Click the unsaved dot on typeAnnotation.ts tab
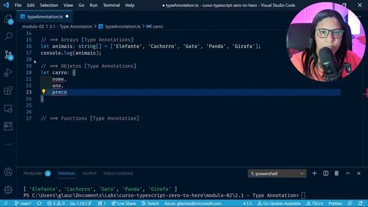368x207 pixels. 67,17
